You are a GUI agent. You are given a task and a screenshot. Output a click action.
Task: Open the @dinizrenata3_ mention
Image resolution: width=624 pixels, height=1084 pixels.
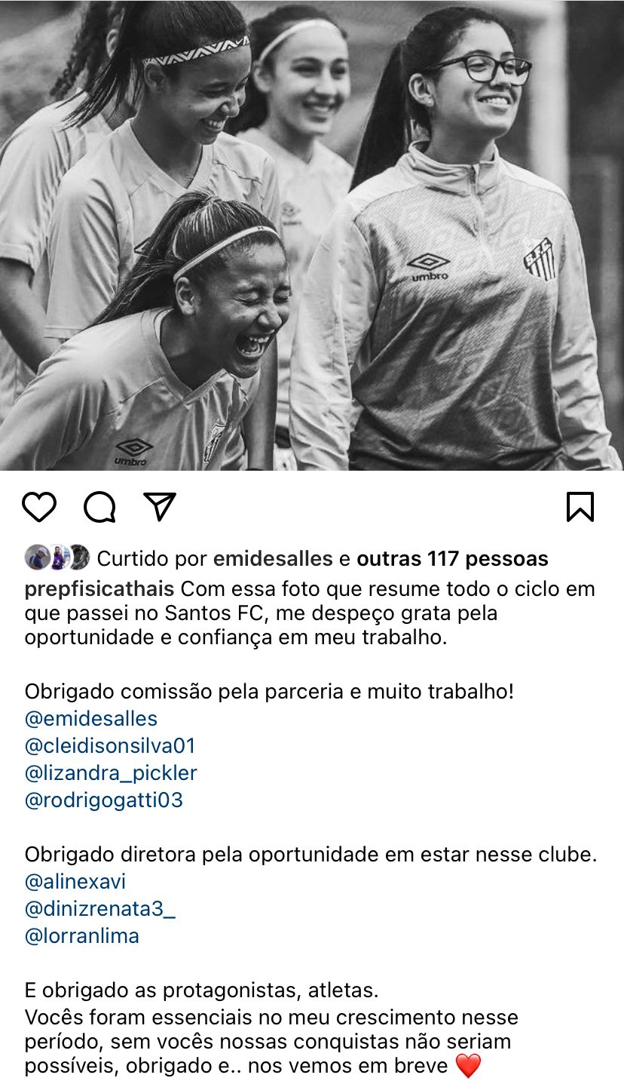(100, 909)
